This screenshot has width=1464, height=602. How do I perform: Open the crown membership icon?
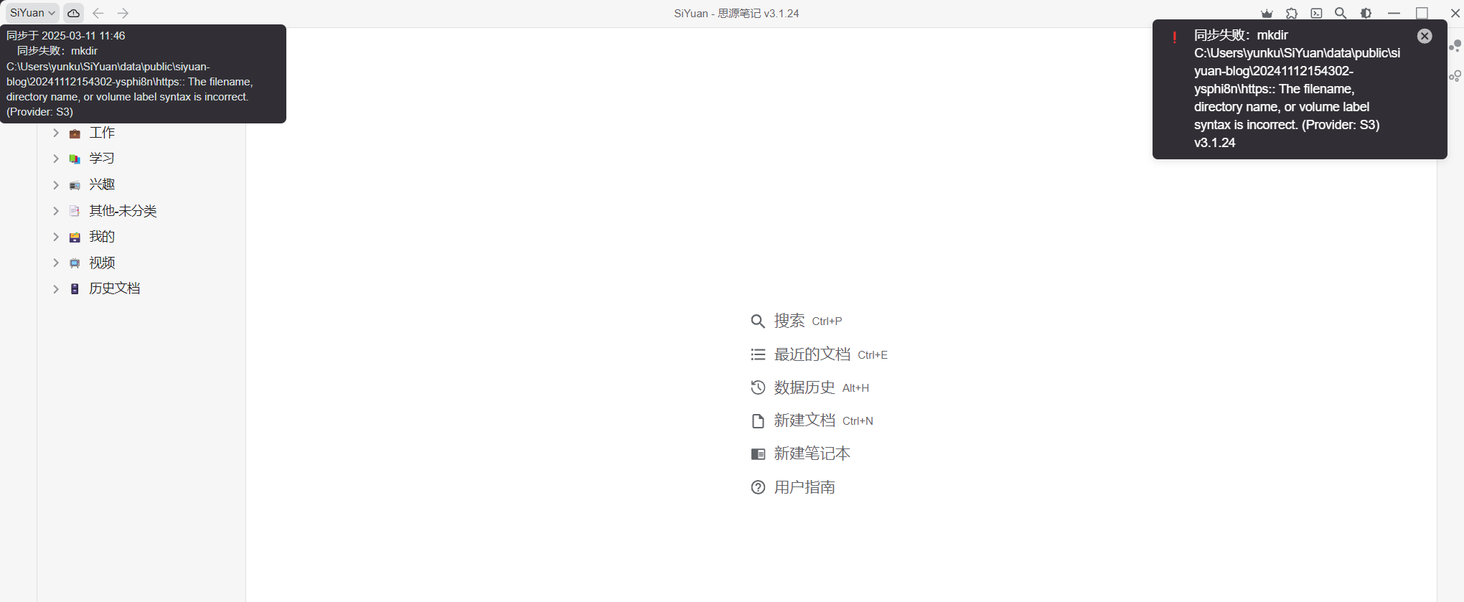(x=1267, y=14)
